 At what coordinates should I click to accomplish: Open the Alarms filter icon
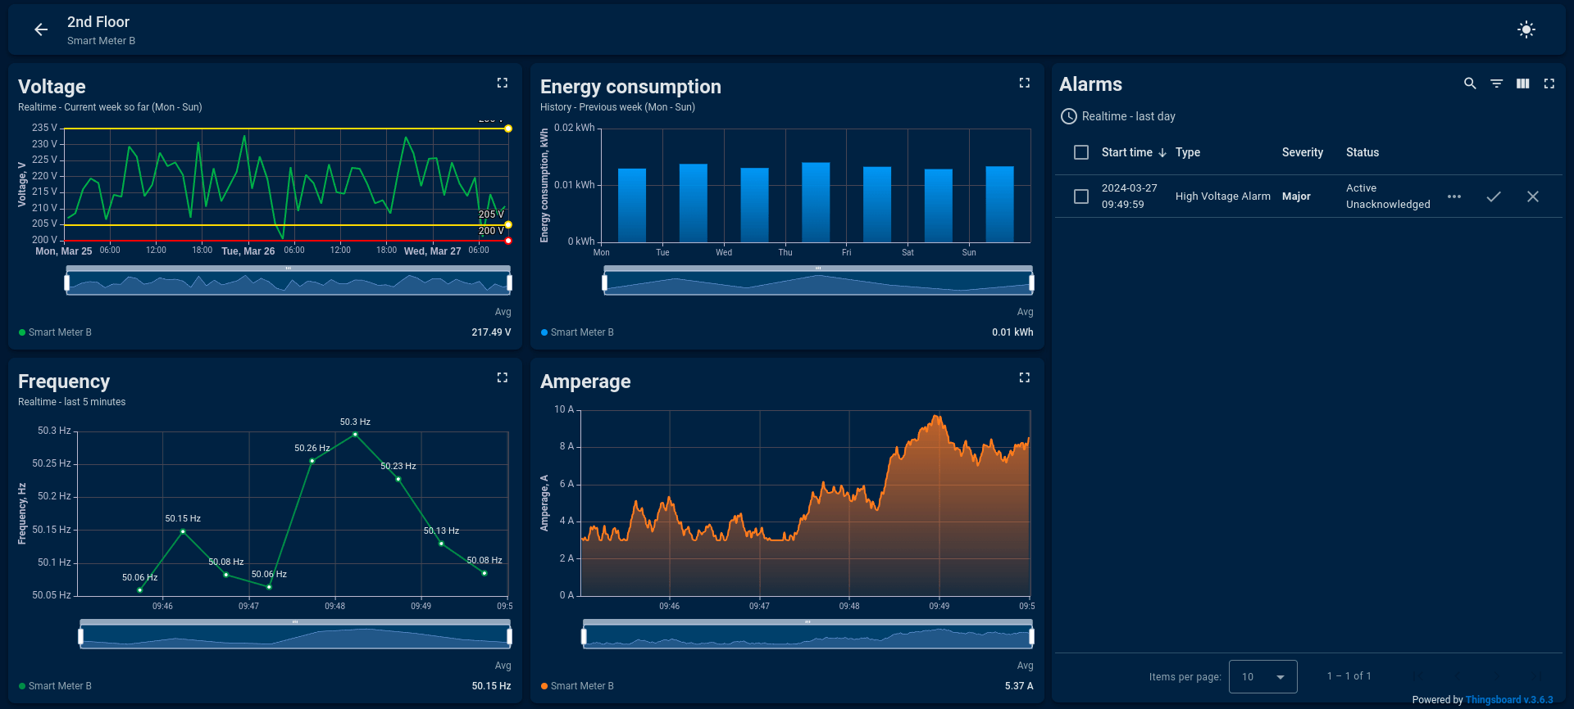pos(1496,84)
